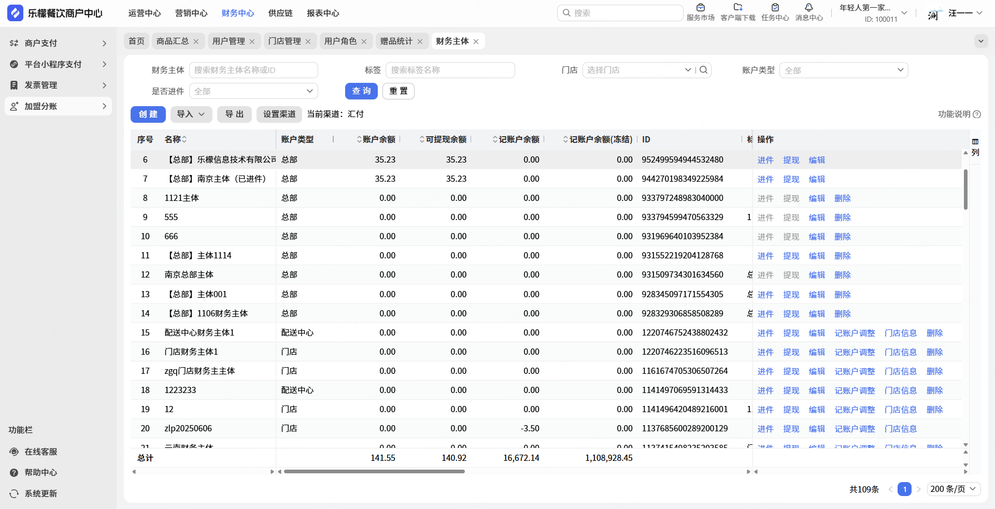This screenshot has height=509, width=995.
Task: Switch to the 用户管理 tab
Action: (x=228, y=41)
